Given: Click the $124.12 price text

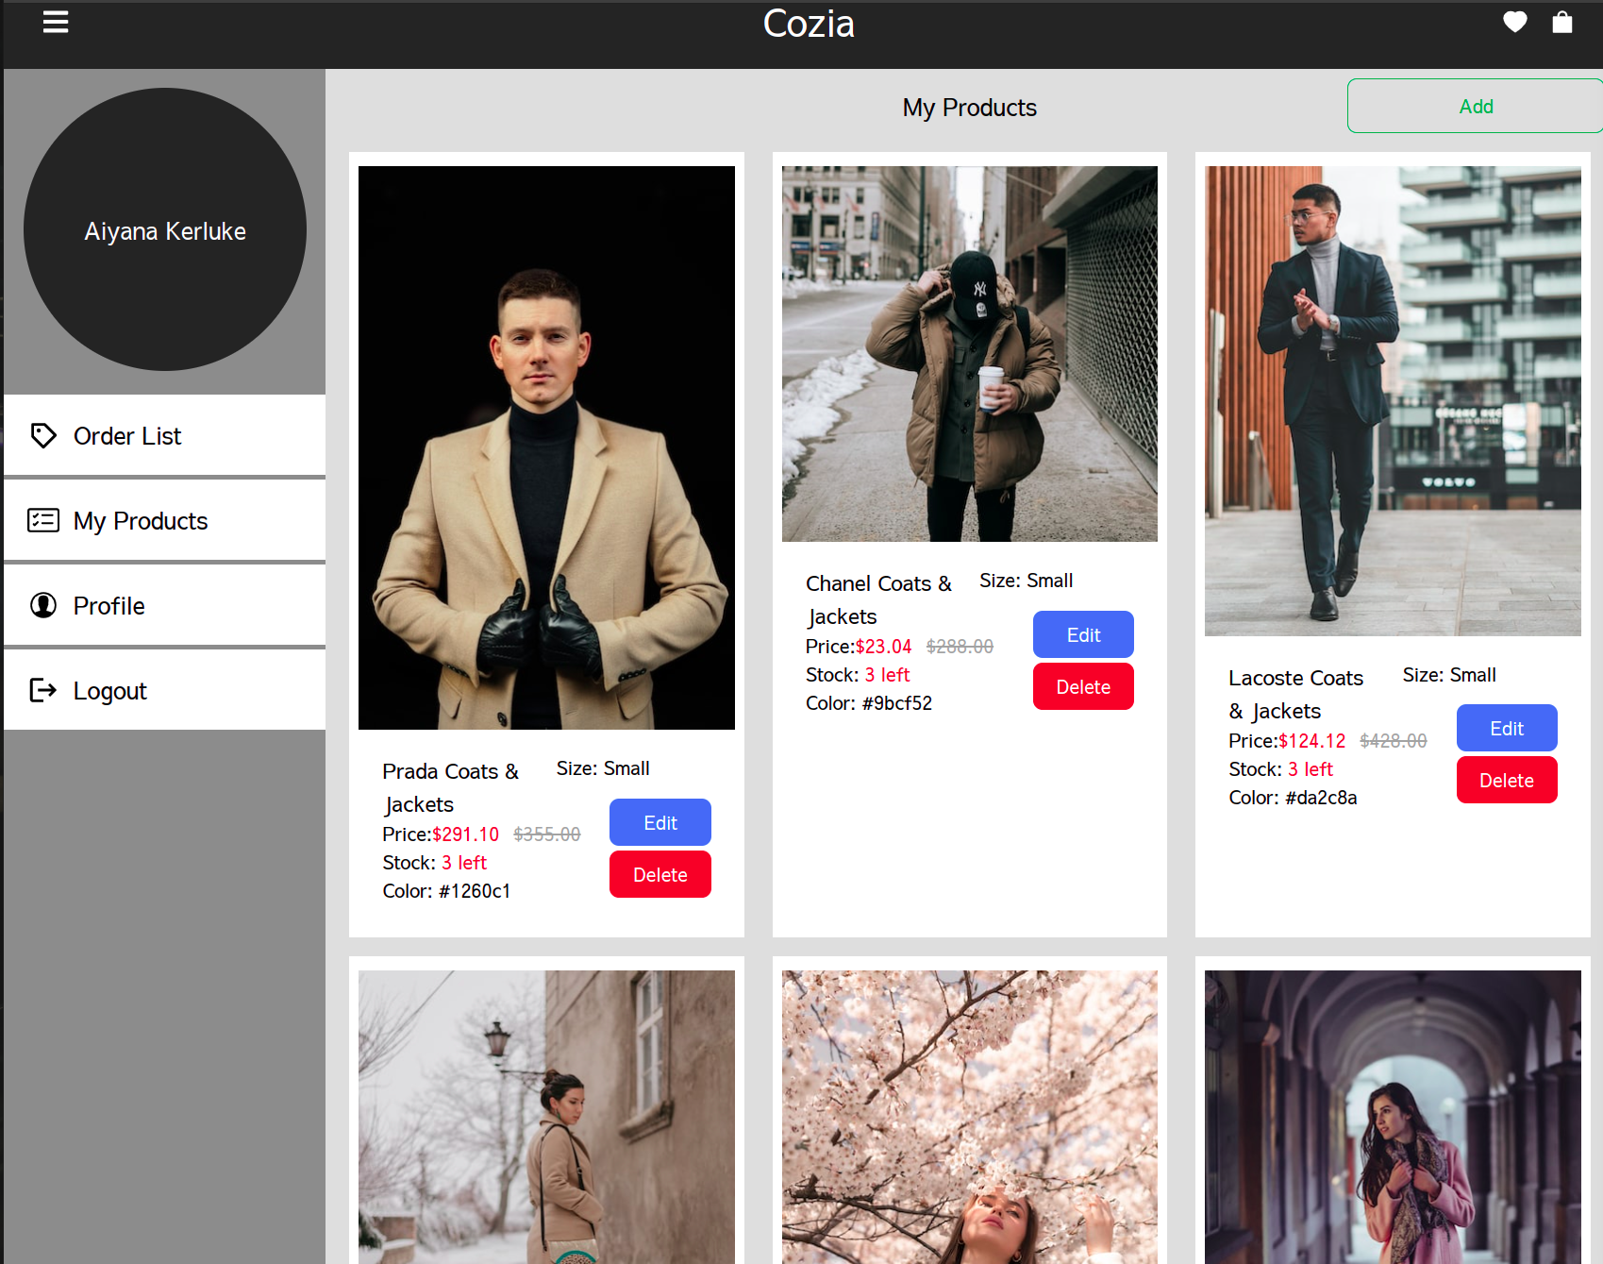Looking at the screenshot, I should tap(1312, 741).
